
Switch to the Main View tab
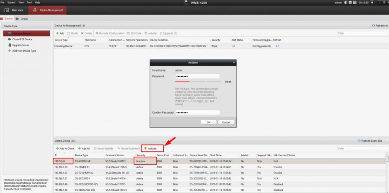[14, 10]
